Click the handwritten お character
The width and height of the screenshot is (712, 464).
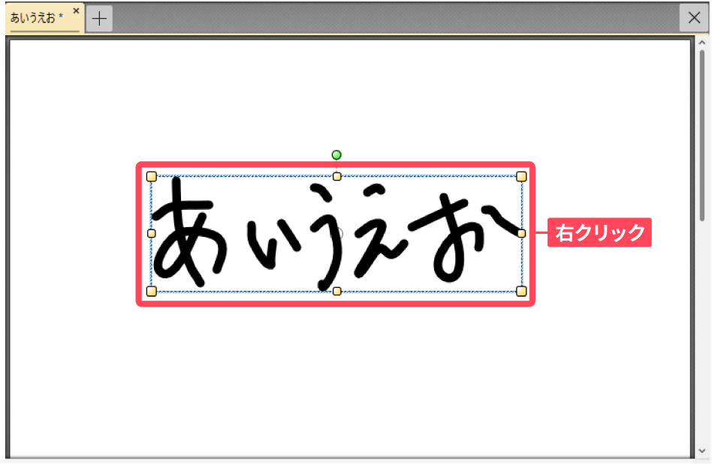(464, 237)
